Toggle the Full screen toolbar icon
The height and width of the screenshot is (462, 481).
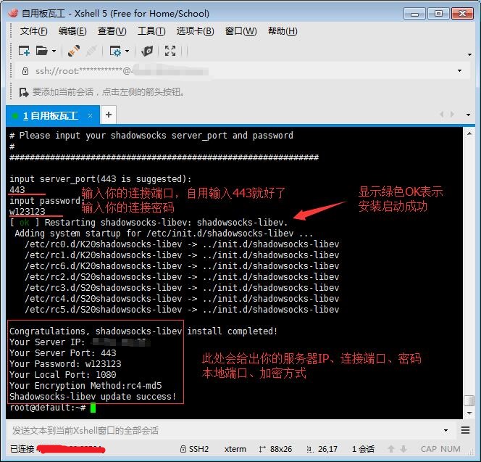coord(170,51)
